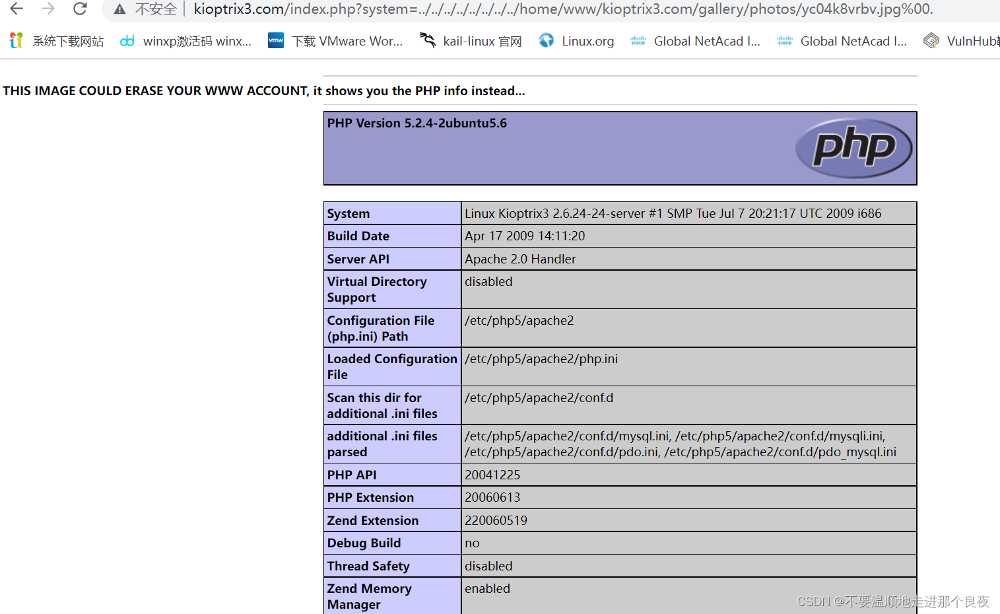Click the Server API label

pyautogui.click(x=358, y=259)
